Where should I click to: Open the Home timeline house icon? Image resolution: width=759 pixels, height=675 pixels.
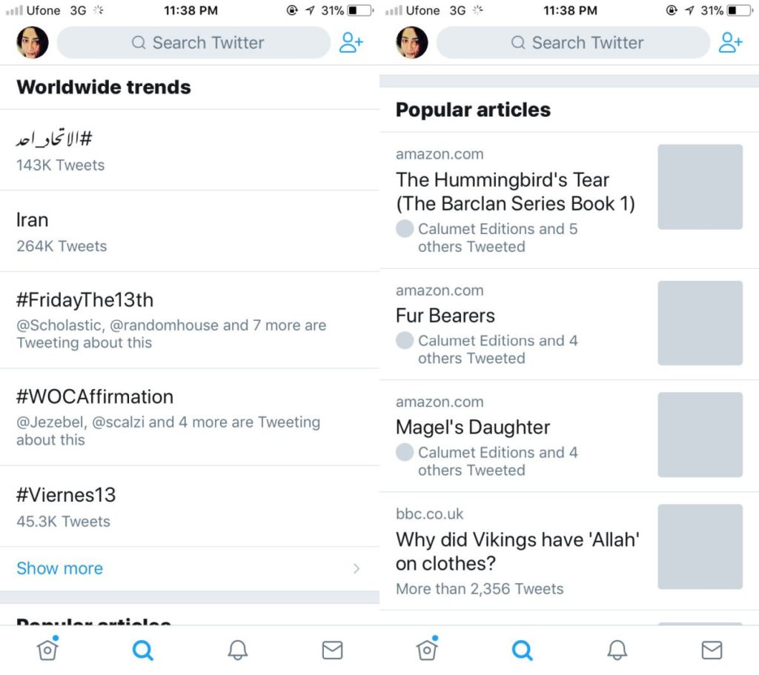(47, 649)
